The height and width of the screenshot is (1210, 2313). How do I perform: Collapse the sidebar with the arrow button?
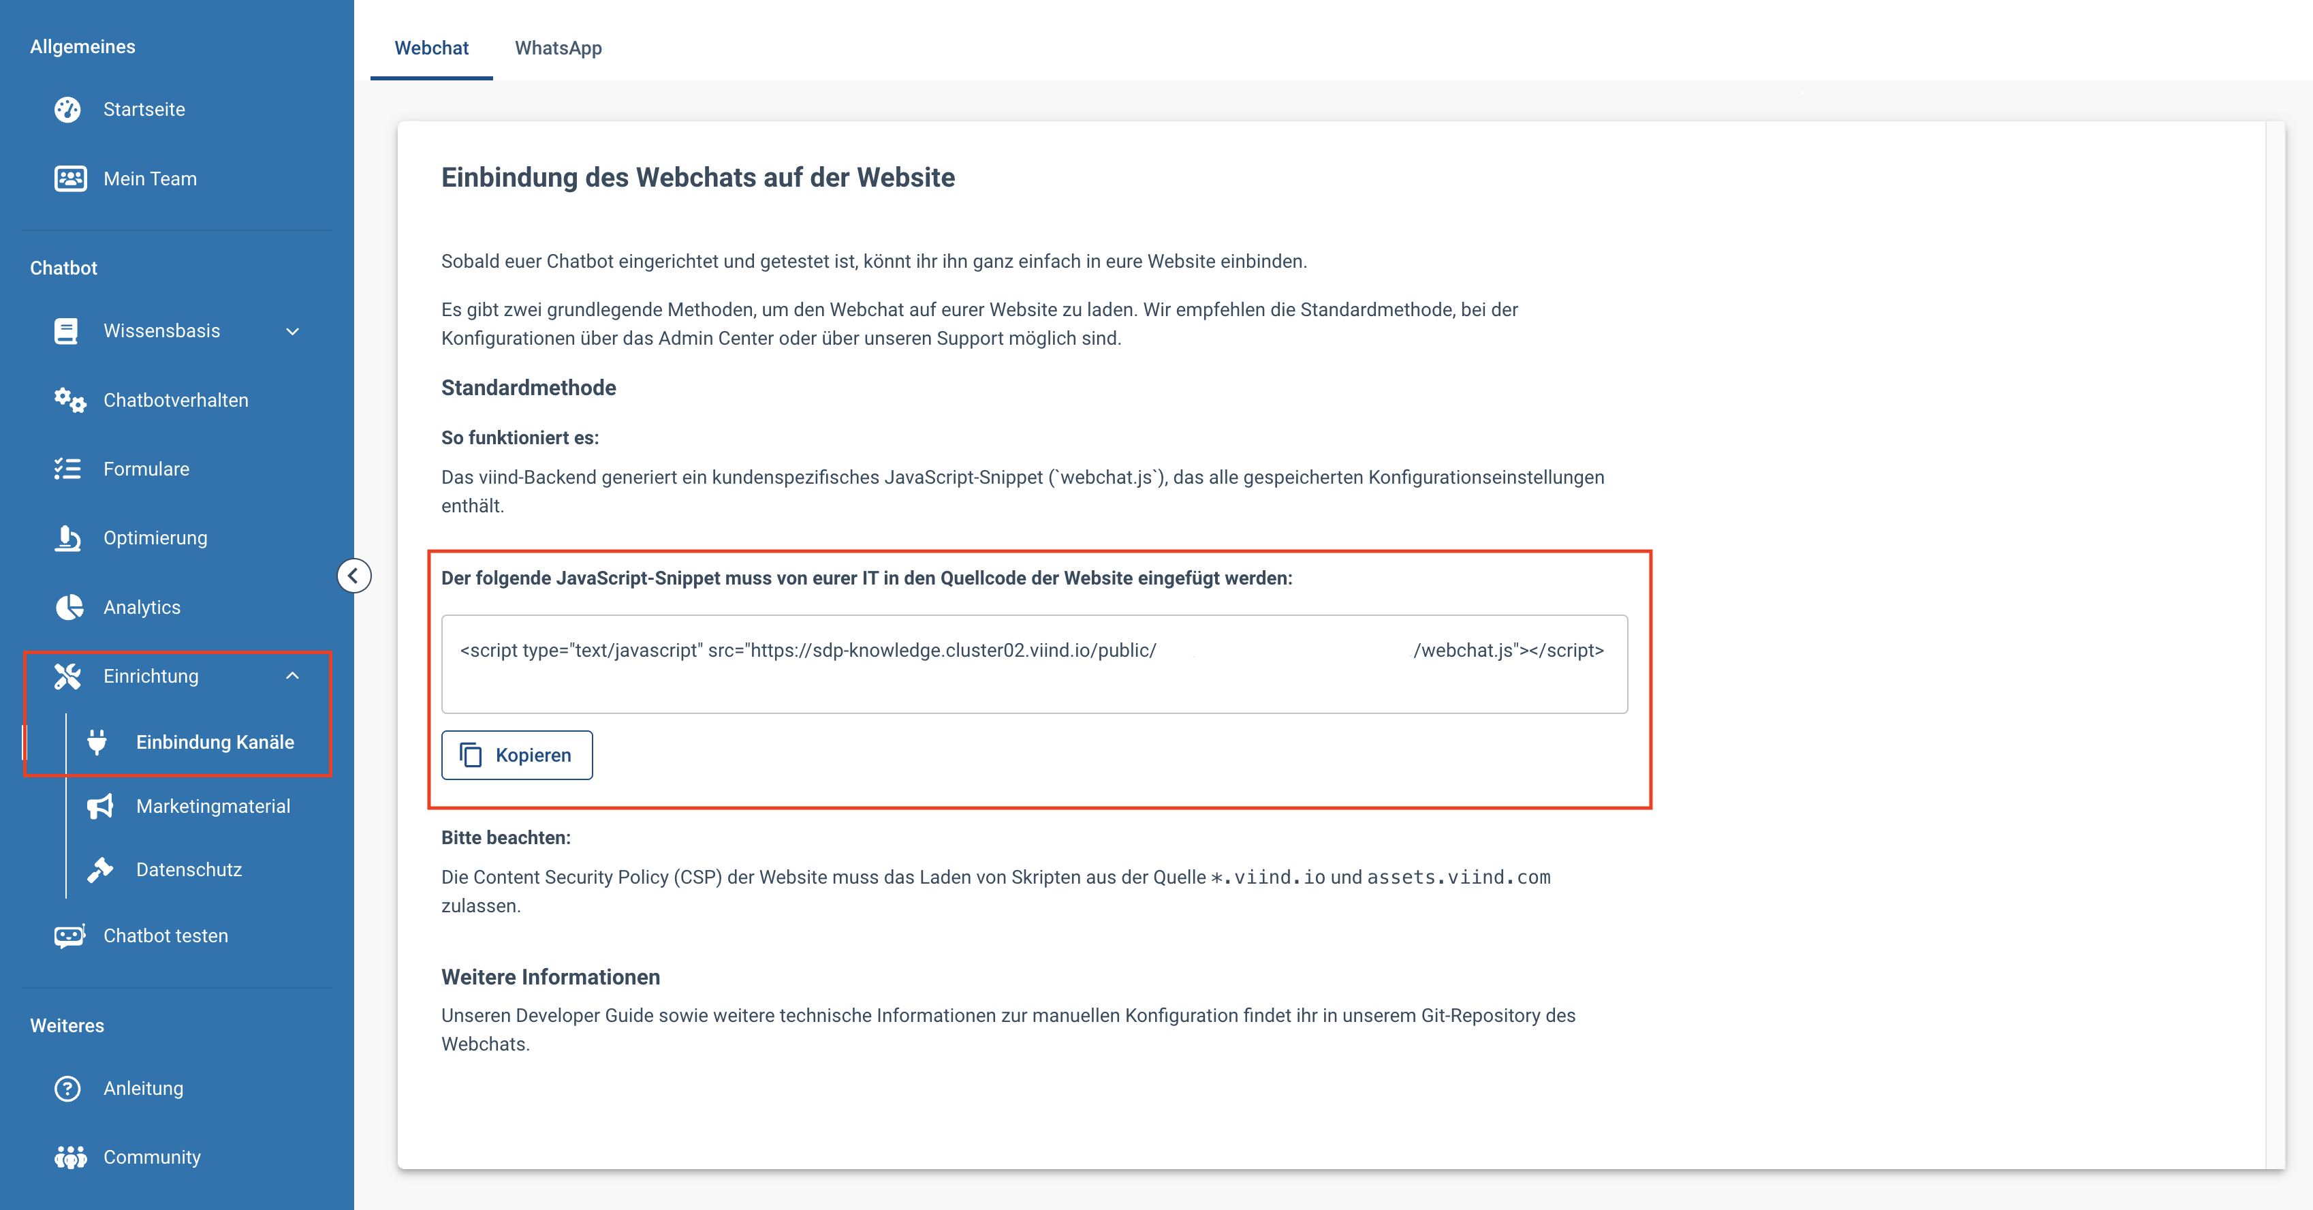[353, 576]
